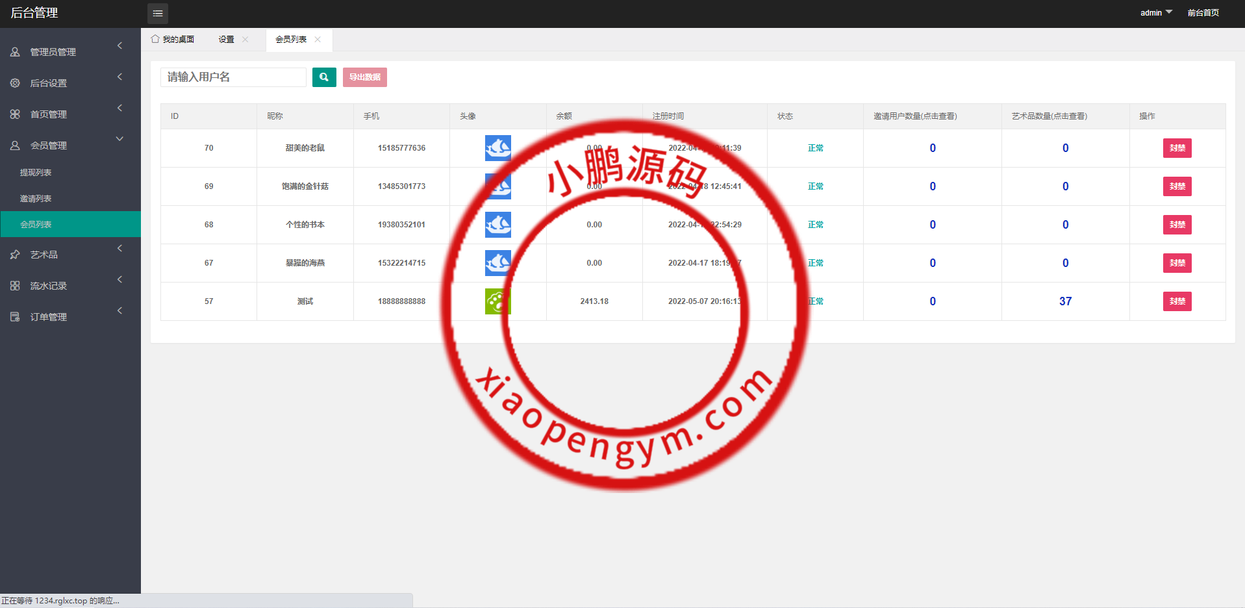Viewport: 1245px width, 608px height.
Task: Ban user 测试 with 封禁 button
Action: (x=1177, y=301)
